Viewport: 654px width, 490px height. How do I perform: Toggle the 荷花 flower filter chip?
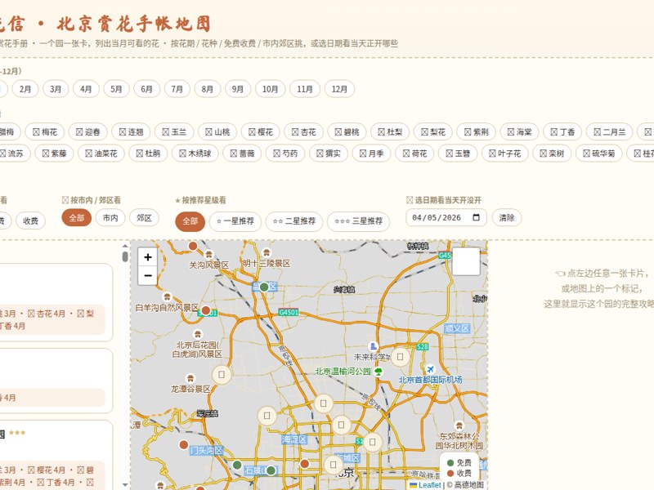(414, 154)
